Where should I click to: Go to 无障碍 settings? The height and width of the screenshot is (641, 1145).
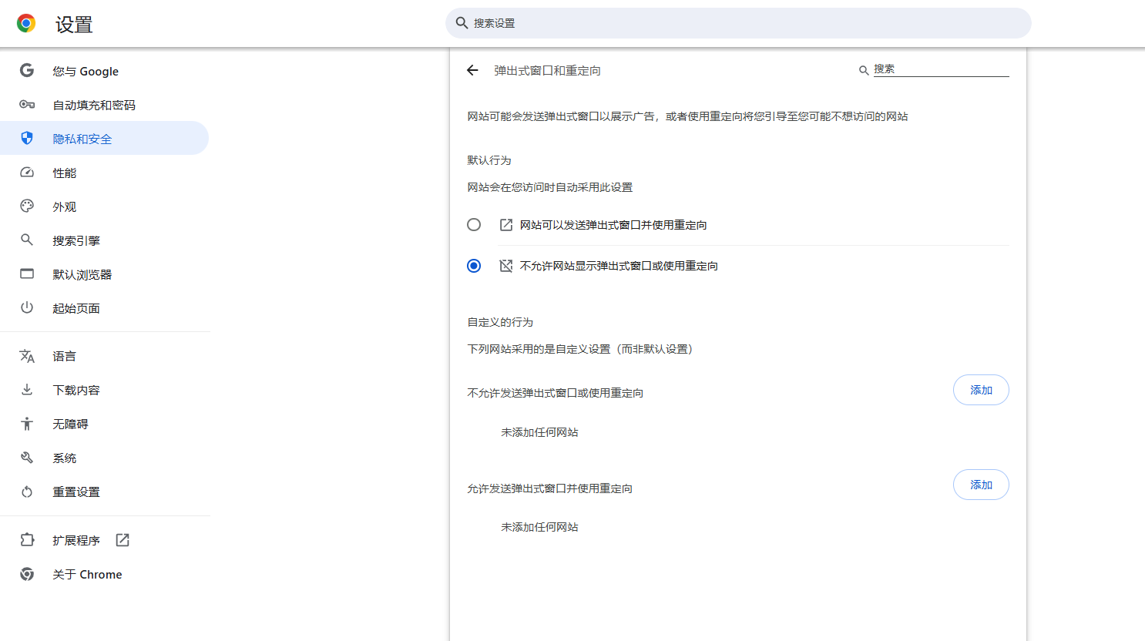click(x=104, y=424)
